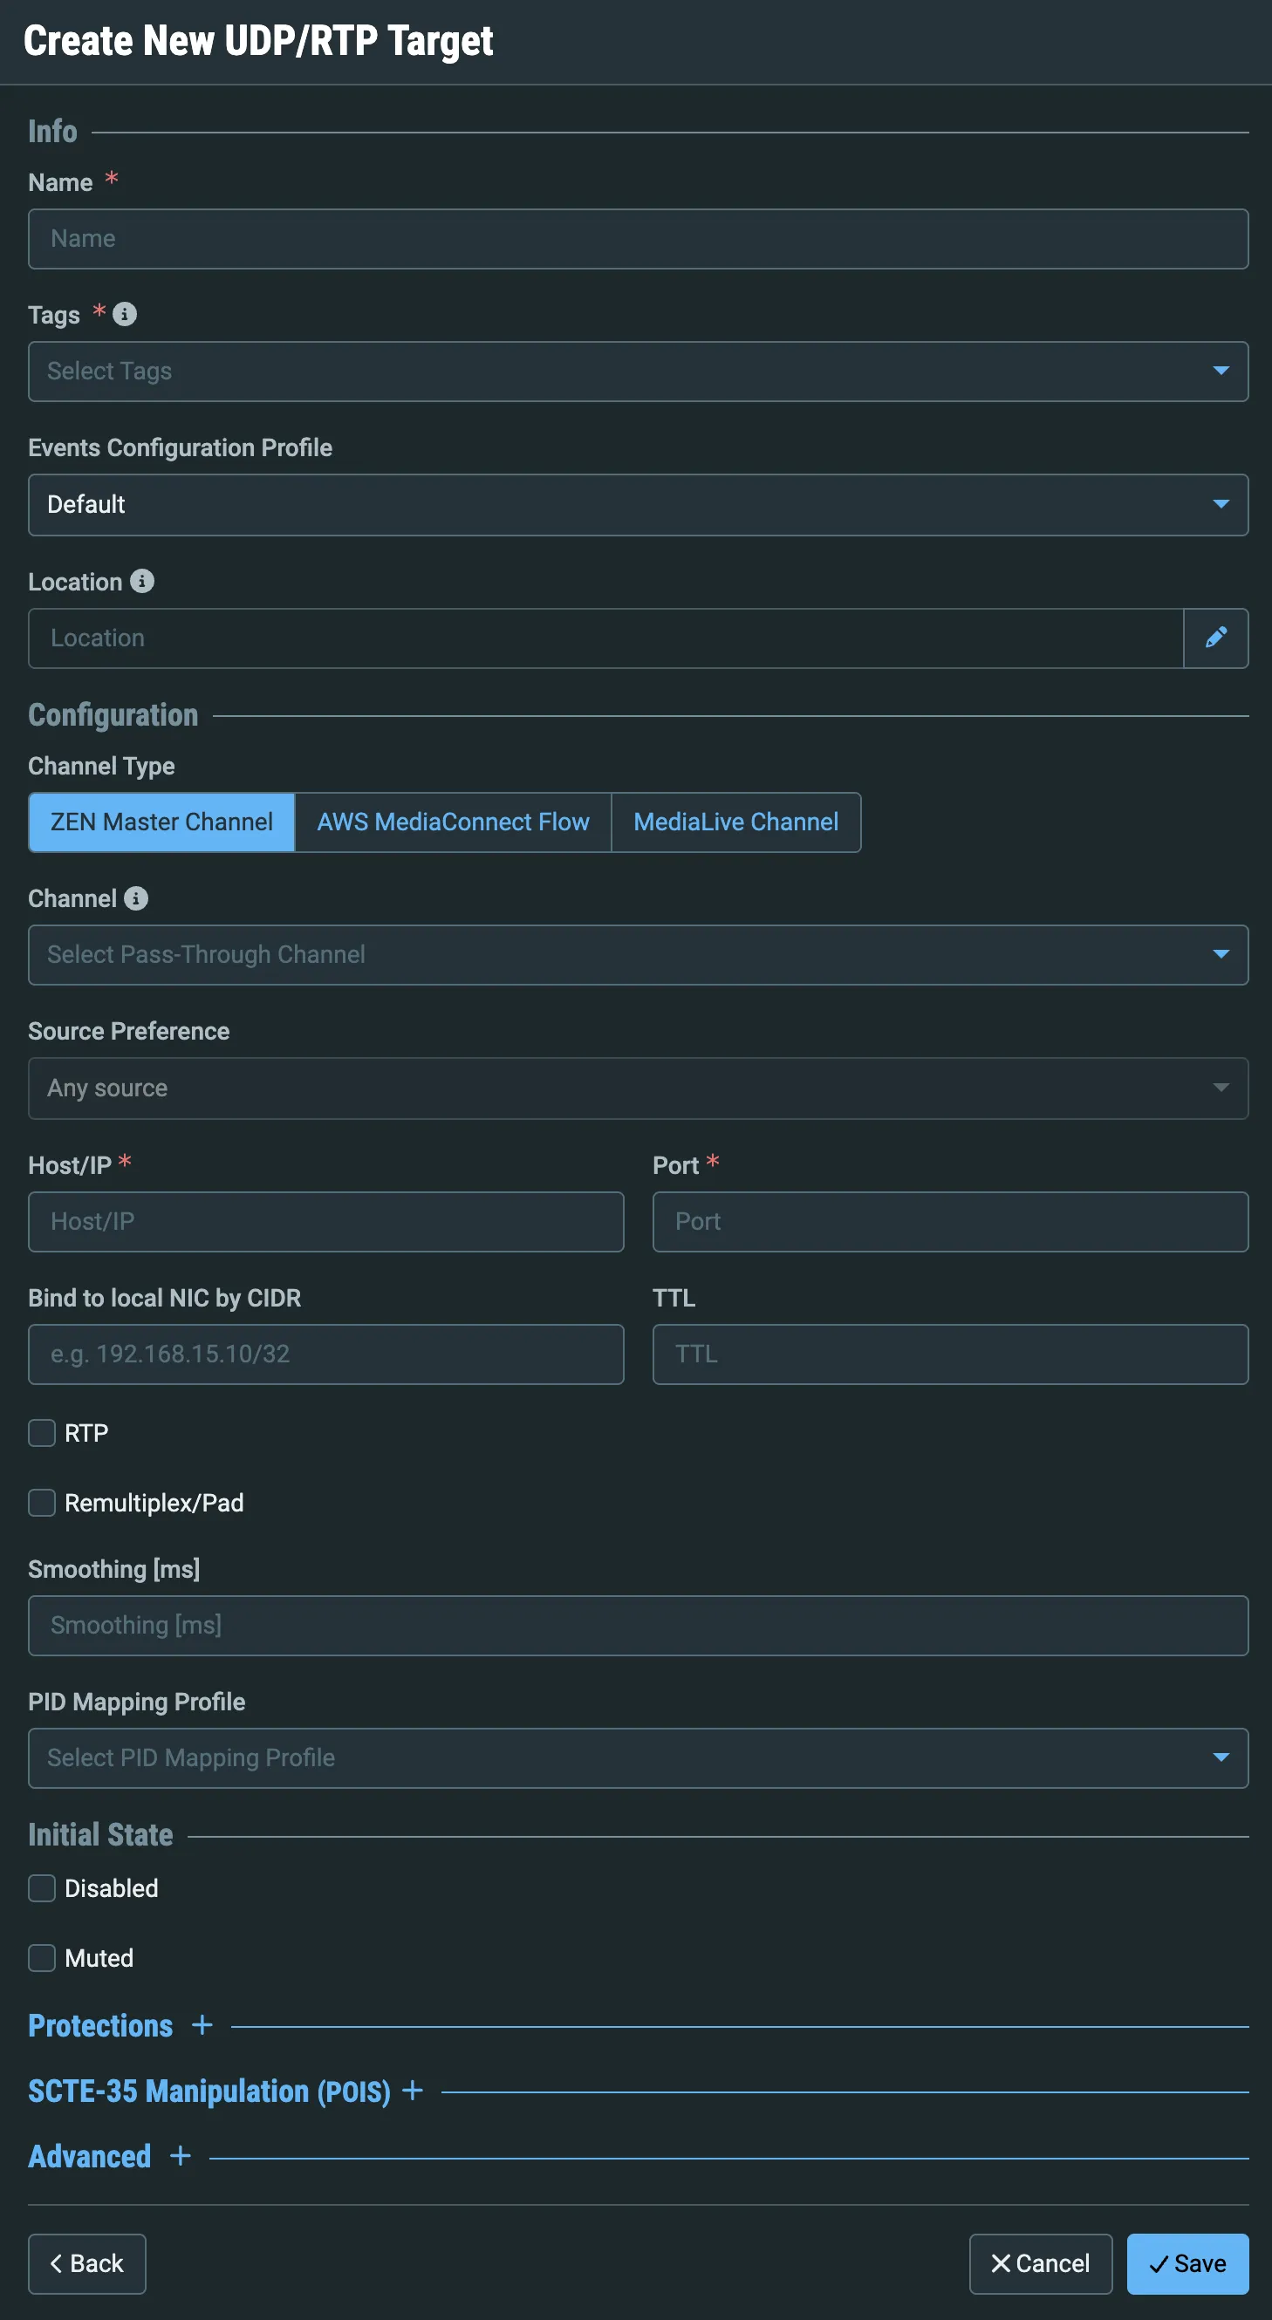Viewport: 1272px width, 2320px height.
Task: Click the Advanced section heading
Action: 90,2156
